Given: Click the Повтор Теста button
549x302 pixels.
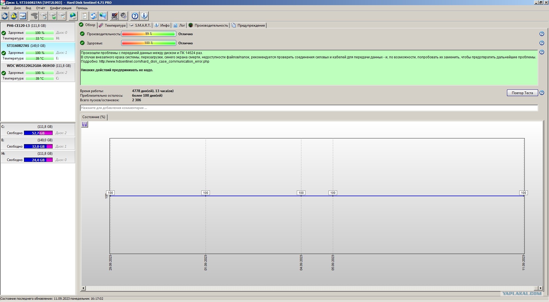Looking at the screenshot, I should pyautogui.click(x=522, y=93).
